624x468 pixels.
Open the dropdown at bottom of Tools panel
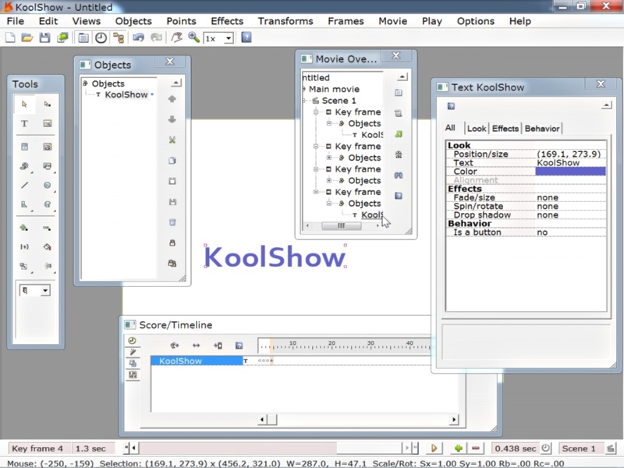pos(45,290)
